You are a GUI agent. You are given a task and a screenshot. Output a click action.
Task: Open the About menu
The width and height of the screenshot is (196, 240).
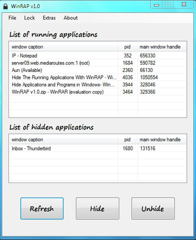click(x=70, y=18)
